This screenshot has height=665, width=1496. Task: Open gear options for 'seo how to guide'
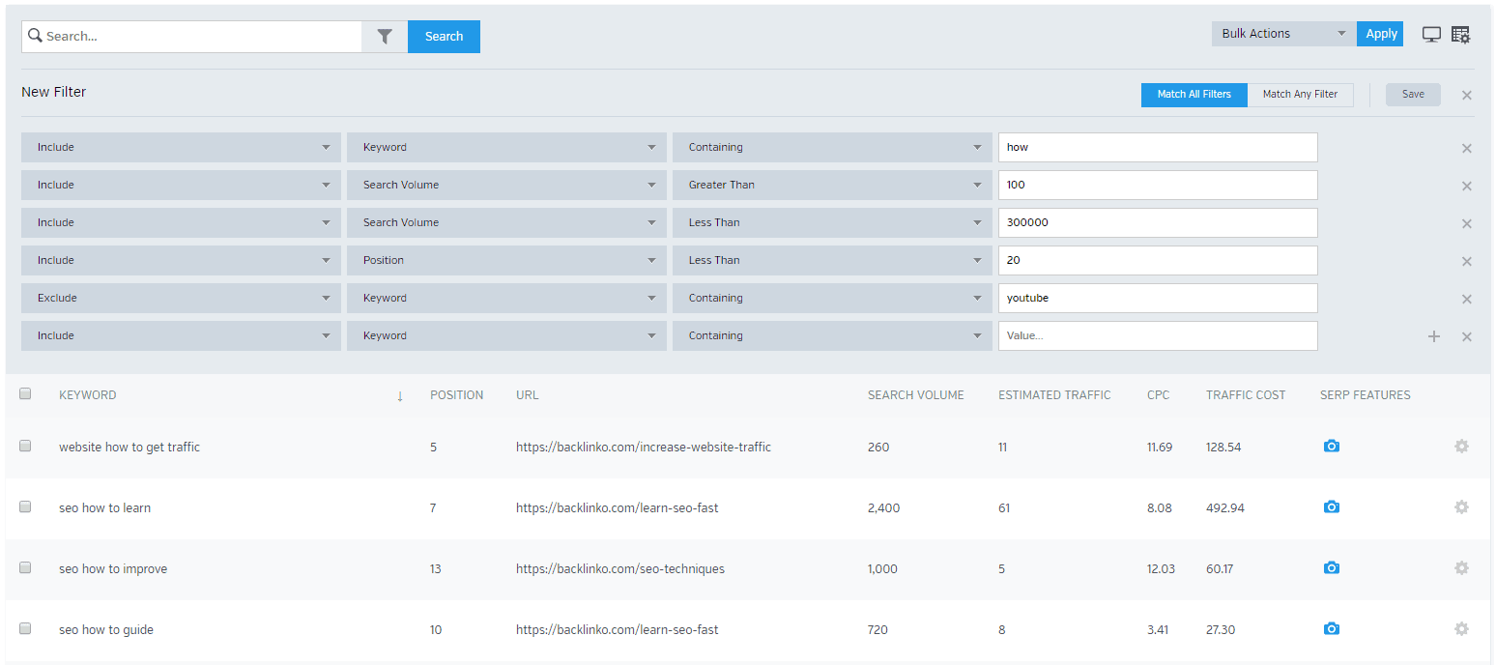(1461, 629)
